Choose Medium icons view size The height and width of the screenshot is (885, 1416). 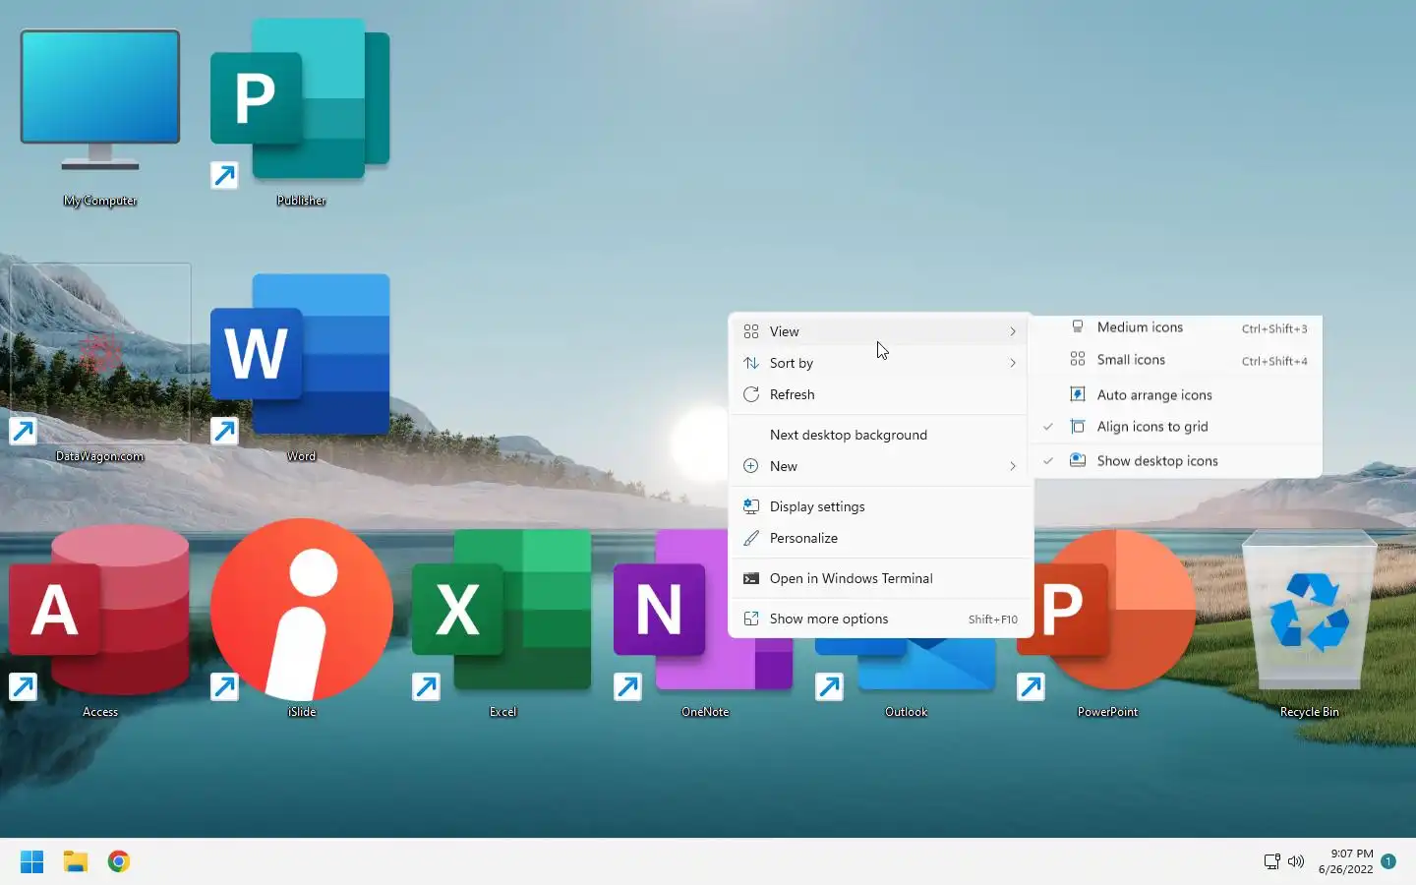tap(1175, 327)
